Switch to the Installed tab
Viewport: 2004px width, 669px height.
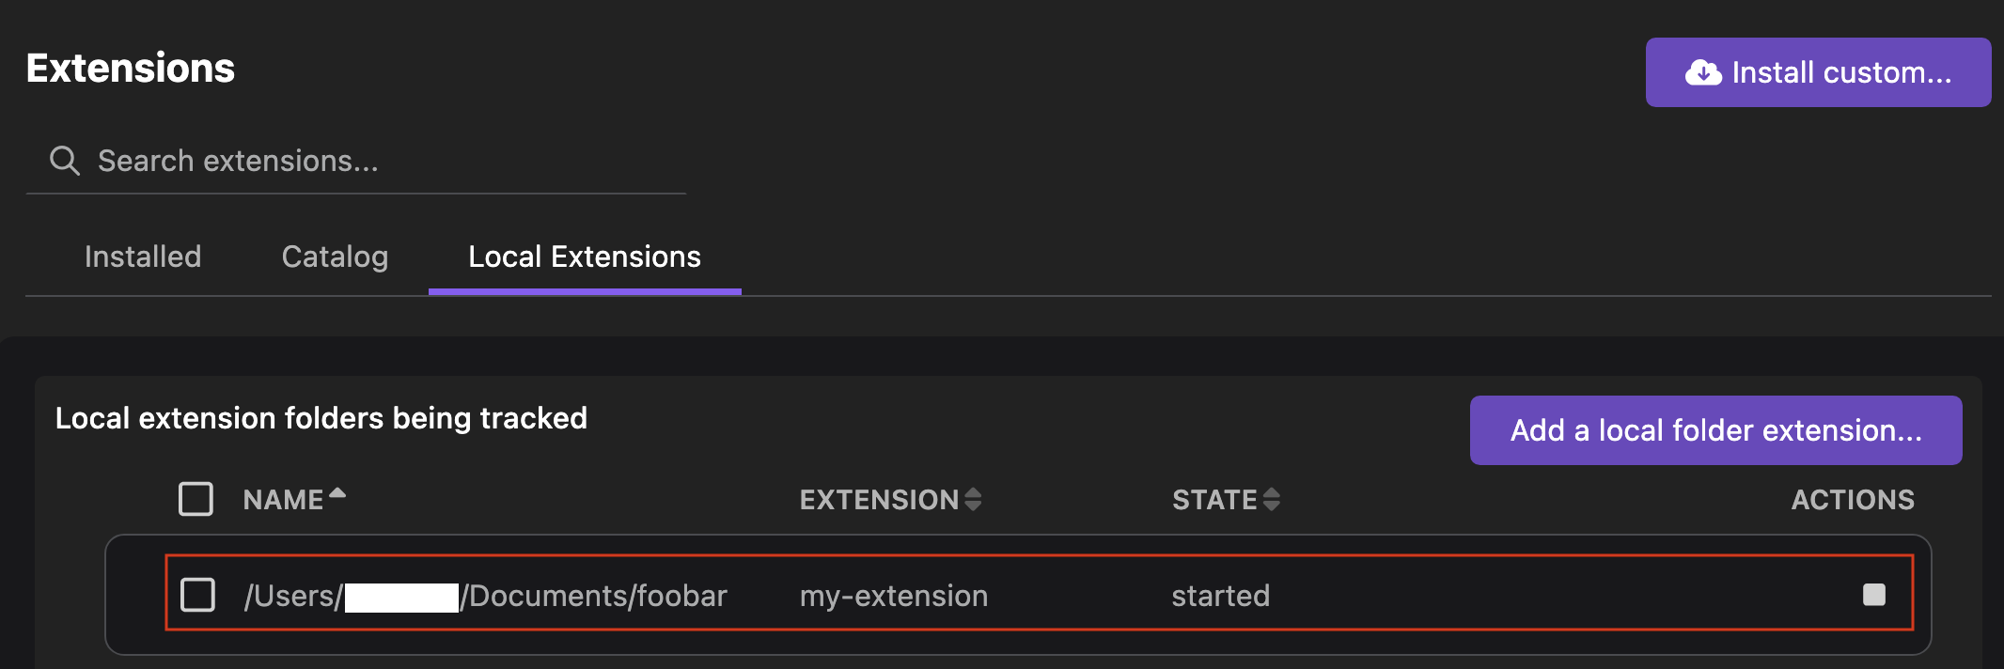coord(142,256)
